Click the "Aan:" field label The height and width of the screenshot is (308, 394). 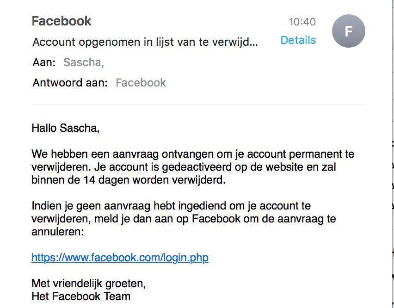tap(44, 62)
